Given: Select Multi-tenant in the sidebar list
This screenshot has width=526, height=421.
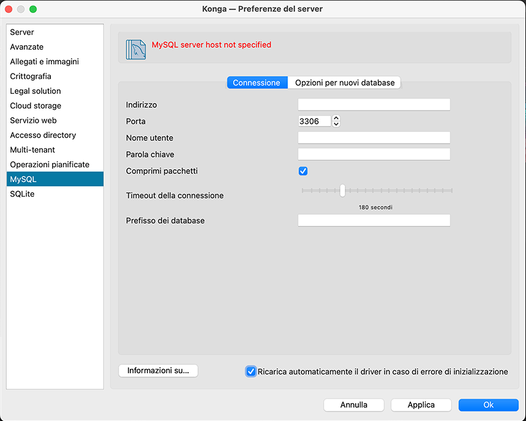Looking at the screenshot, I should pos(32,150).
